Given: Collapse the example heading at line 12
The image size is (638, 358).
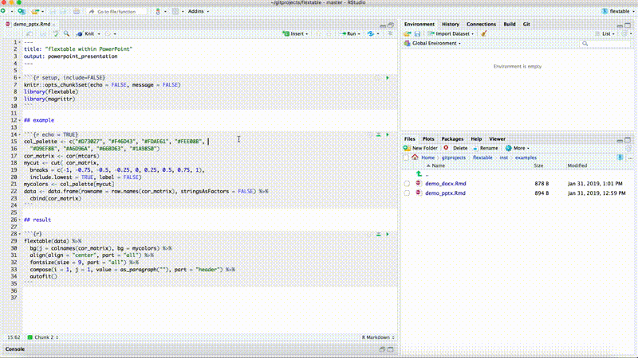Looking at the screenshot, I should pos(19,120).
